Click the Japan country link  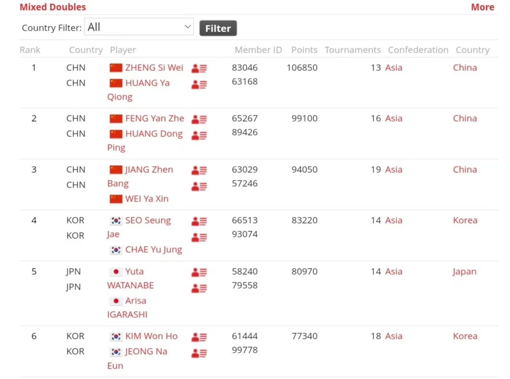click(x=464, y=271)
